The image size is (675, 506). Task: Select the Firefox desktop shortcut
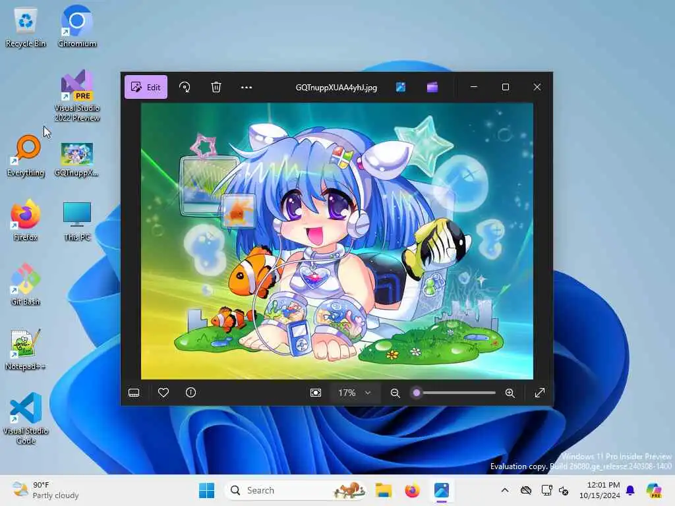click(x=26, y=220)
